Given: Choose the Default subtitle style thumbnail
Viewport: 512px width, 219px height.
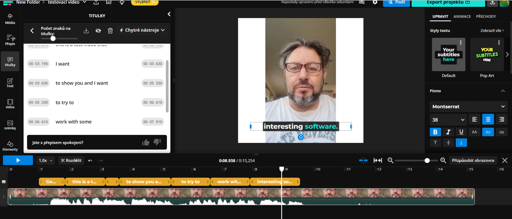Looking at the screenshot, I should 449,54.
